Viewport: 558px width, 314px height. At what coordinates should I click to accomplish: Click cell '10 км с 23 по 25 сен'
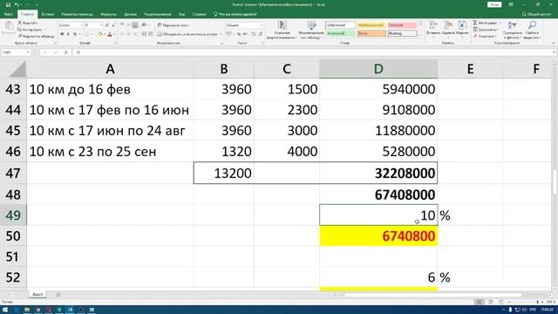110,152
